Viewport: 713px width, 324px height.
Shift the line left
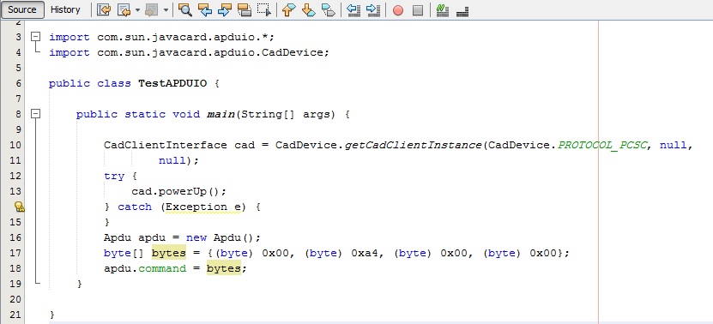tap(353, 9)
